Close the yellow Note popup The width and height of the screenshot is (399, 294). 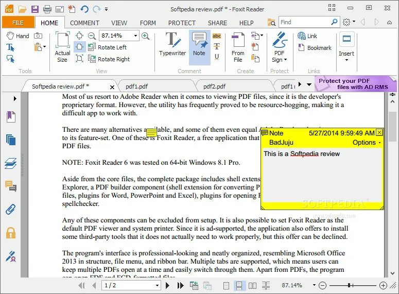[379, 133]
